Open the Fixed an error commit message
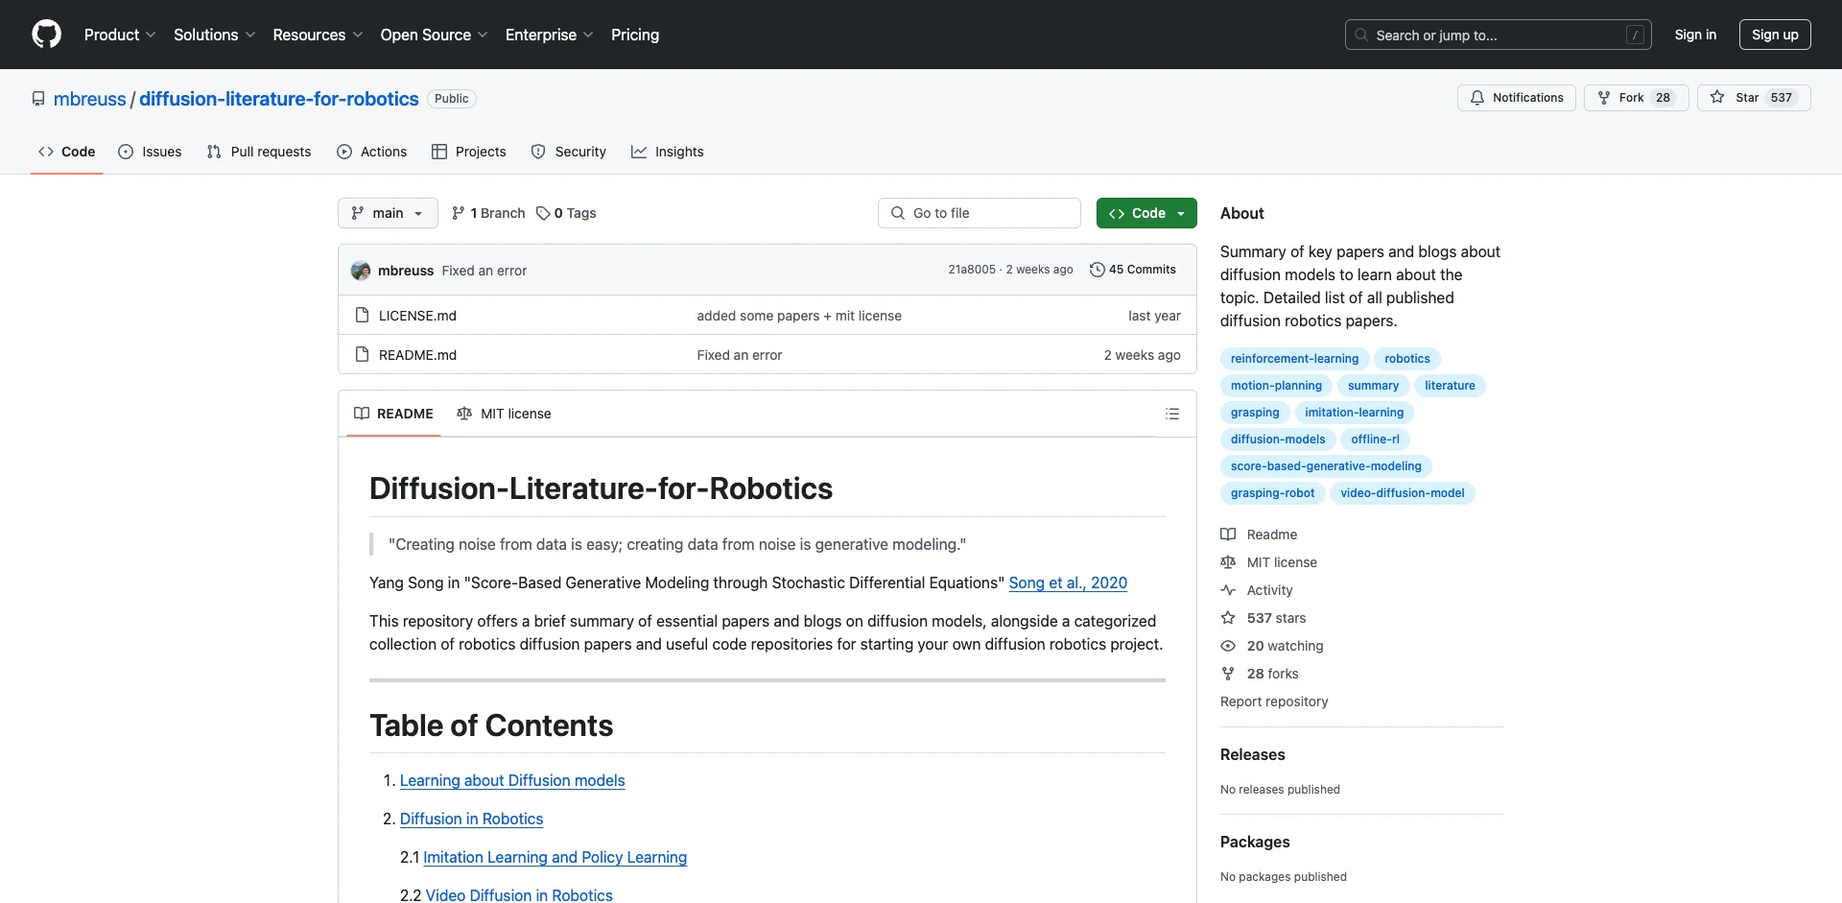 pos(484,271)
